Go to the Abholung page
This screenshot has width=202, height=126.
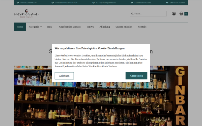click(x=105, y=27)
